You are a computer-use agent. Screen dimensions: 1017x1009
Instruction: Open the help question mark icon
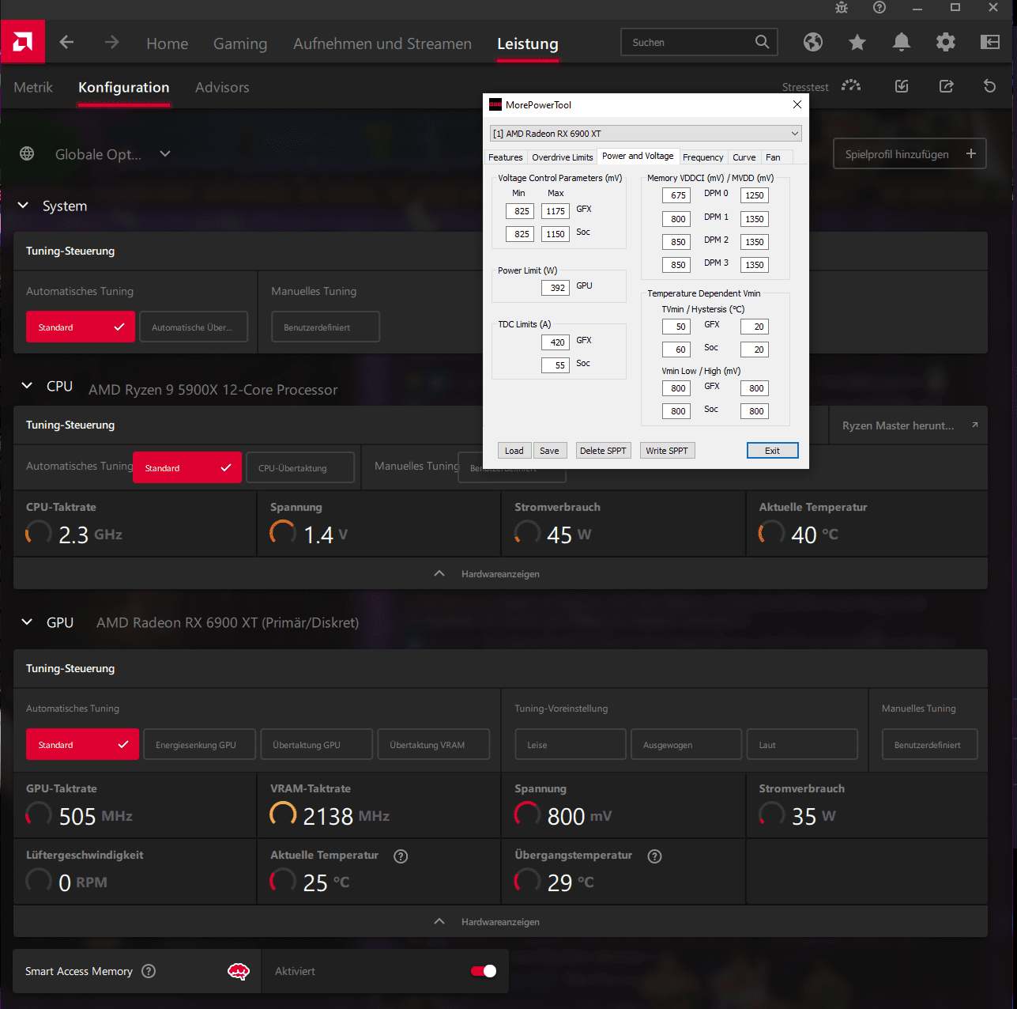click(x=880, y=7)
